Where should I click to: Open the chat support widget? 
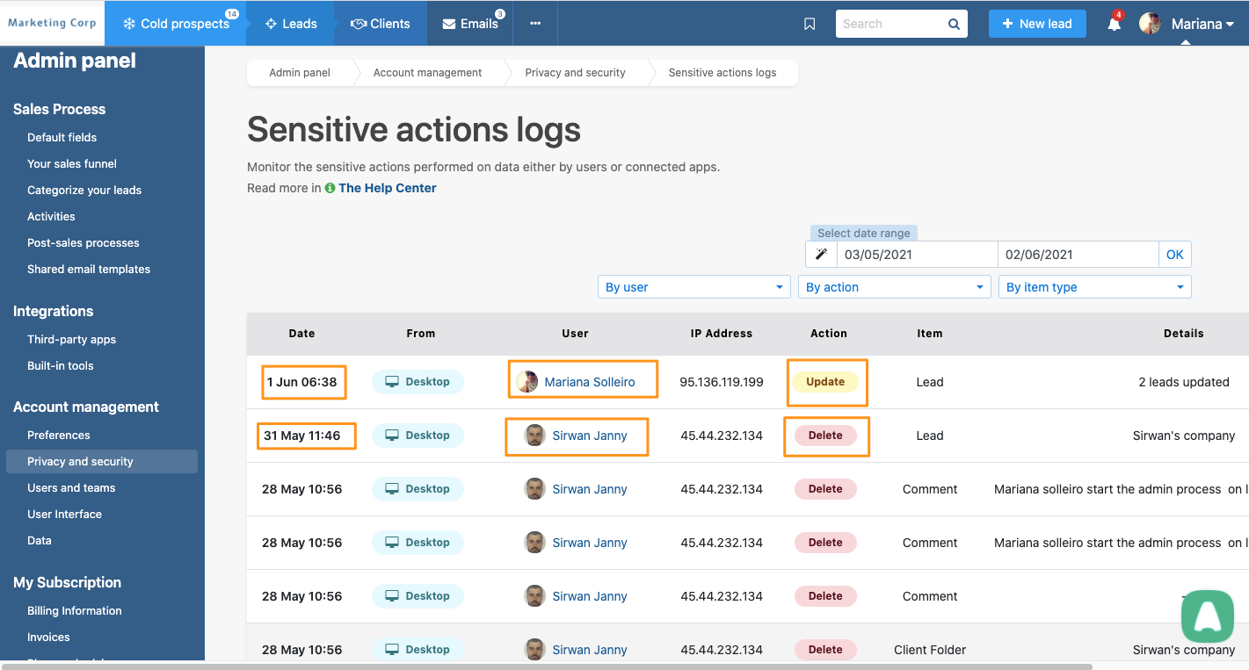tap(1207, 616)
